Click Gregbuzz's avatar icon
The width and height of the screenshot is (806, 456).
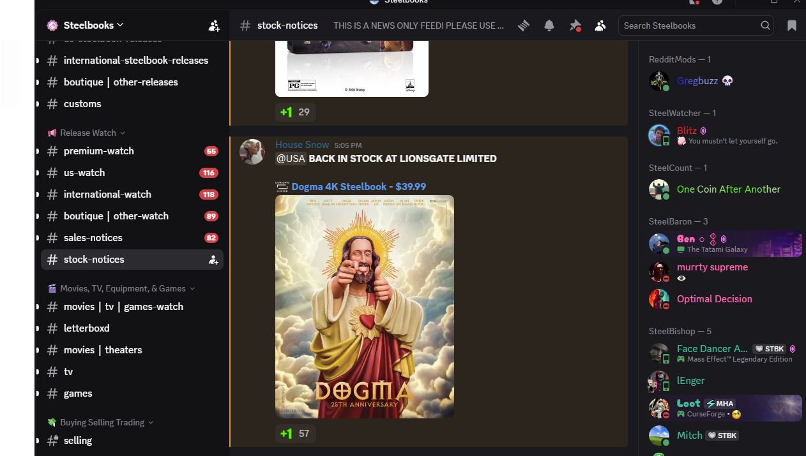click(659, 81)
